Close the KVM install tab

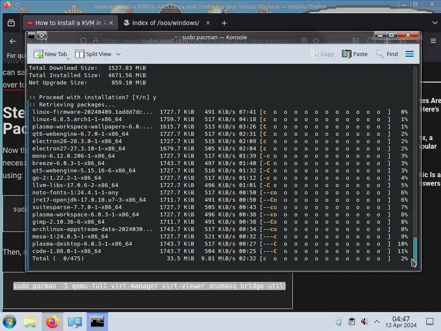pos(111,23)
